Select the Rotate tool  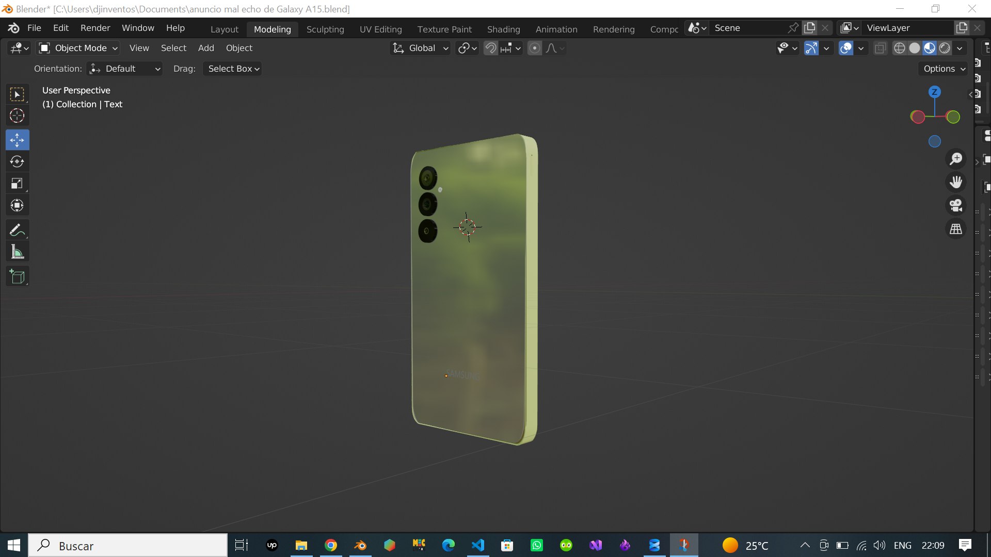(17, 161)
